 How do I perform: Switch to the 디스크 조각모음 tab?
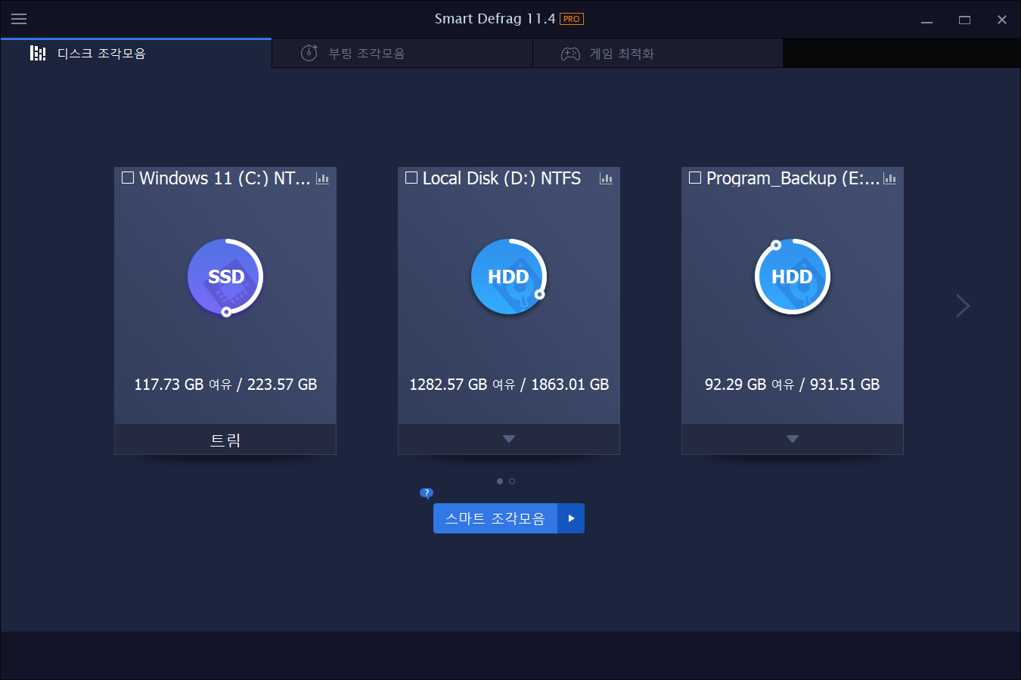[x=136, y=54]
